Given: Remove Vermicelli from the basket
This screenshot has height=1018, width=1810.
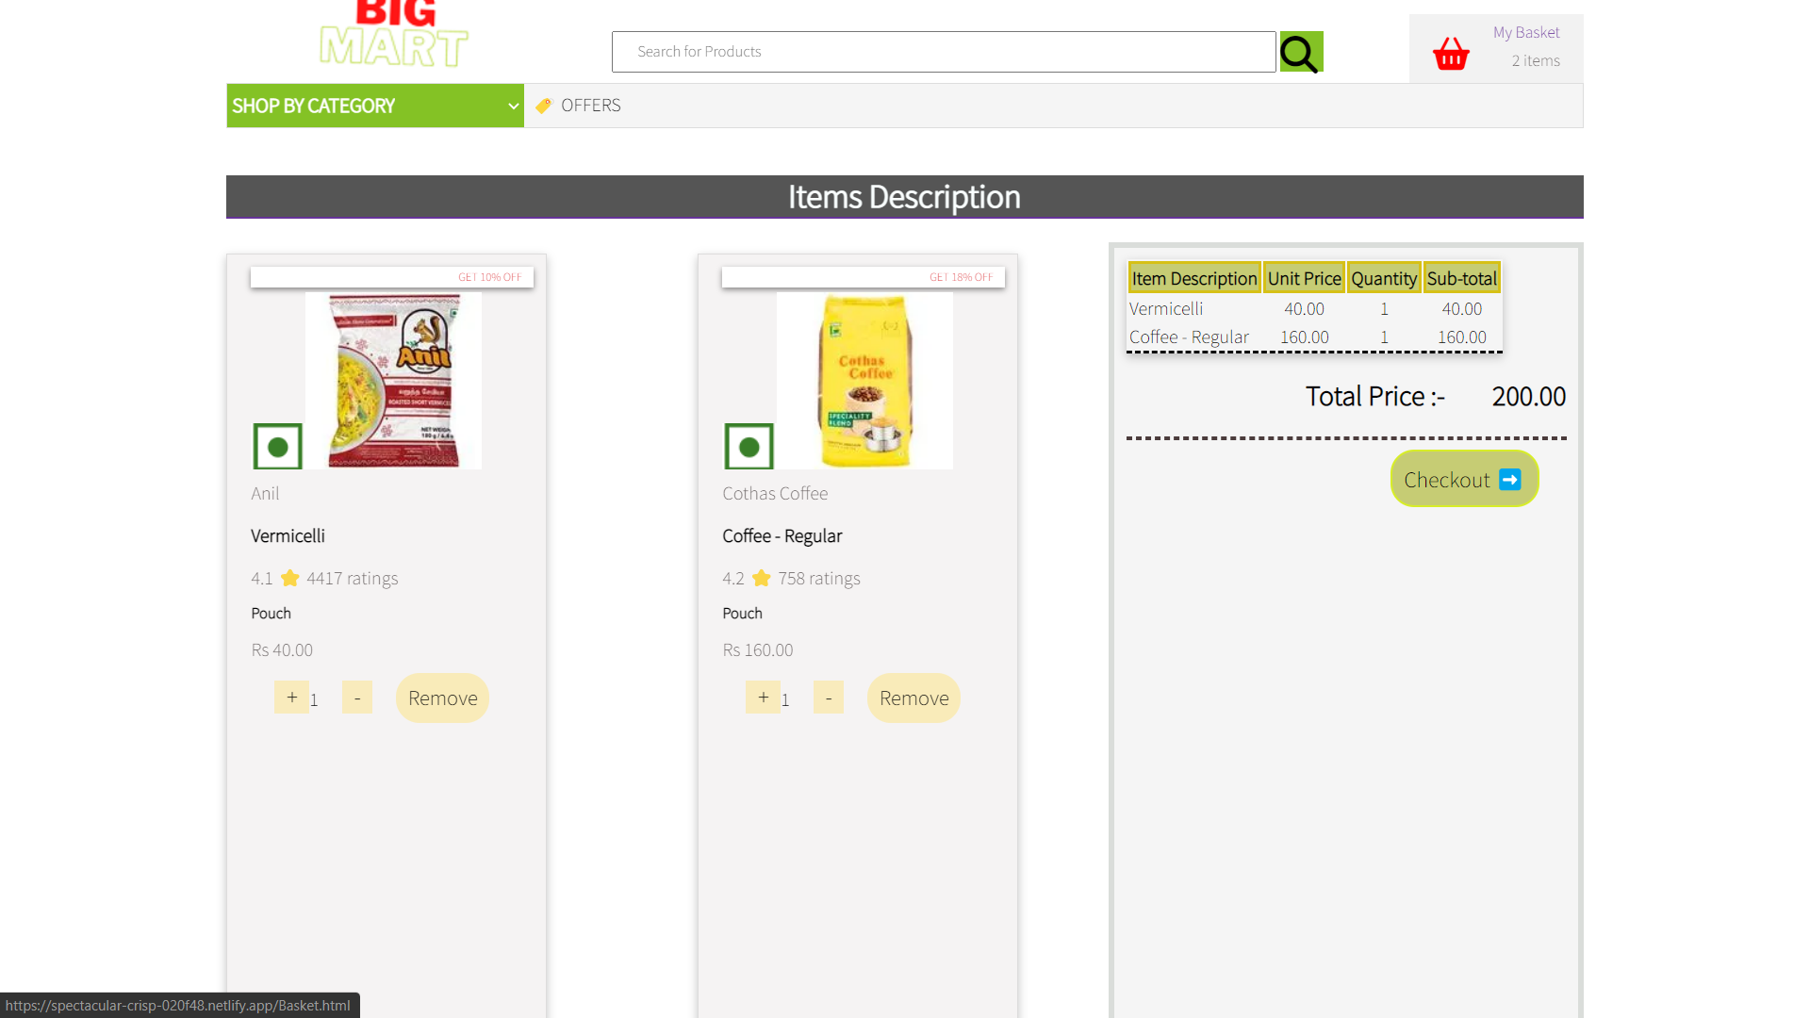Looking at the screenshot, I should 442,698.
